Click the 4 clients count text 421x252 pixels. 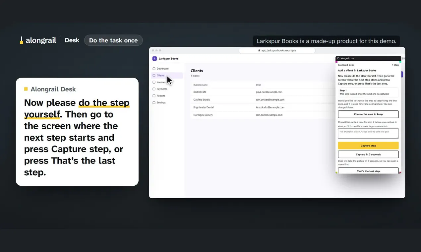pyautogui.click(x=195, y=76)
